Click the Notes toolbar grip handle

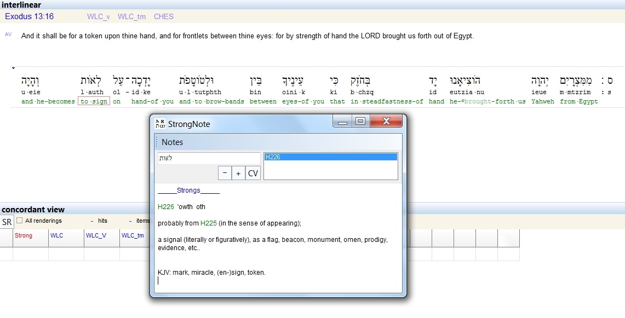(157, 142)
